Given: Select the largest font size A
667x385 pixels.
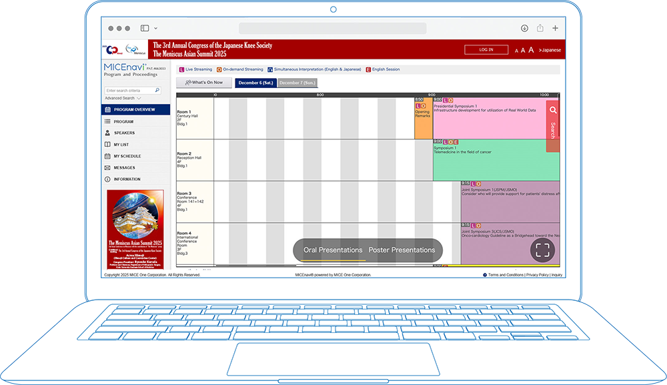Looking at the screenshot, I should pyautogui.click(x=531, y=50).
